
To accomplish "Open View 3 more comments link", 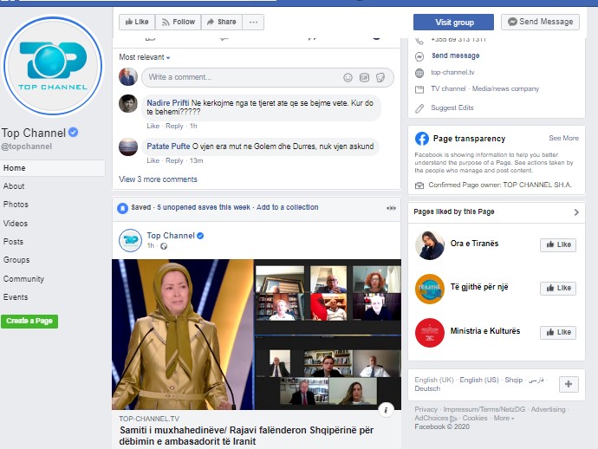I will [158, 179].
